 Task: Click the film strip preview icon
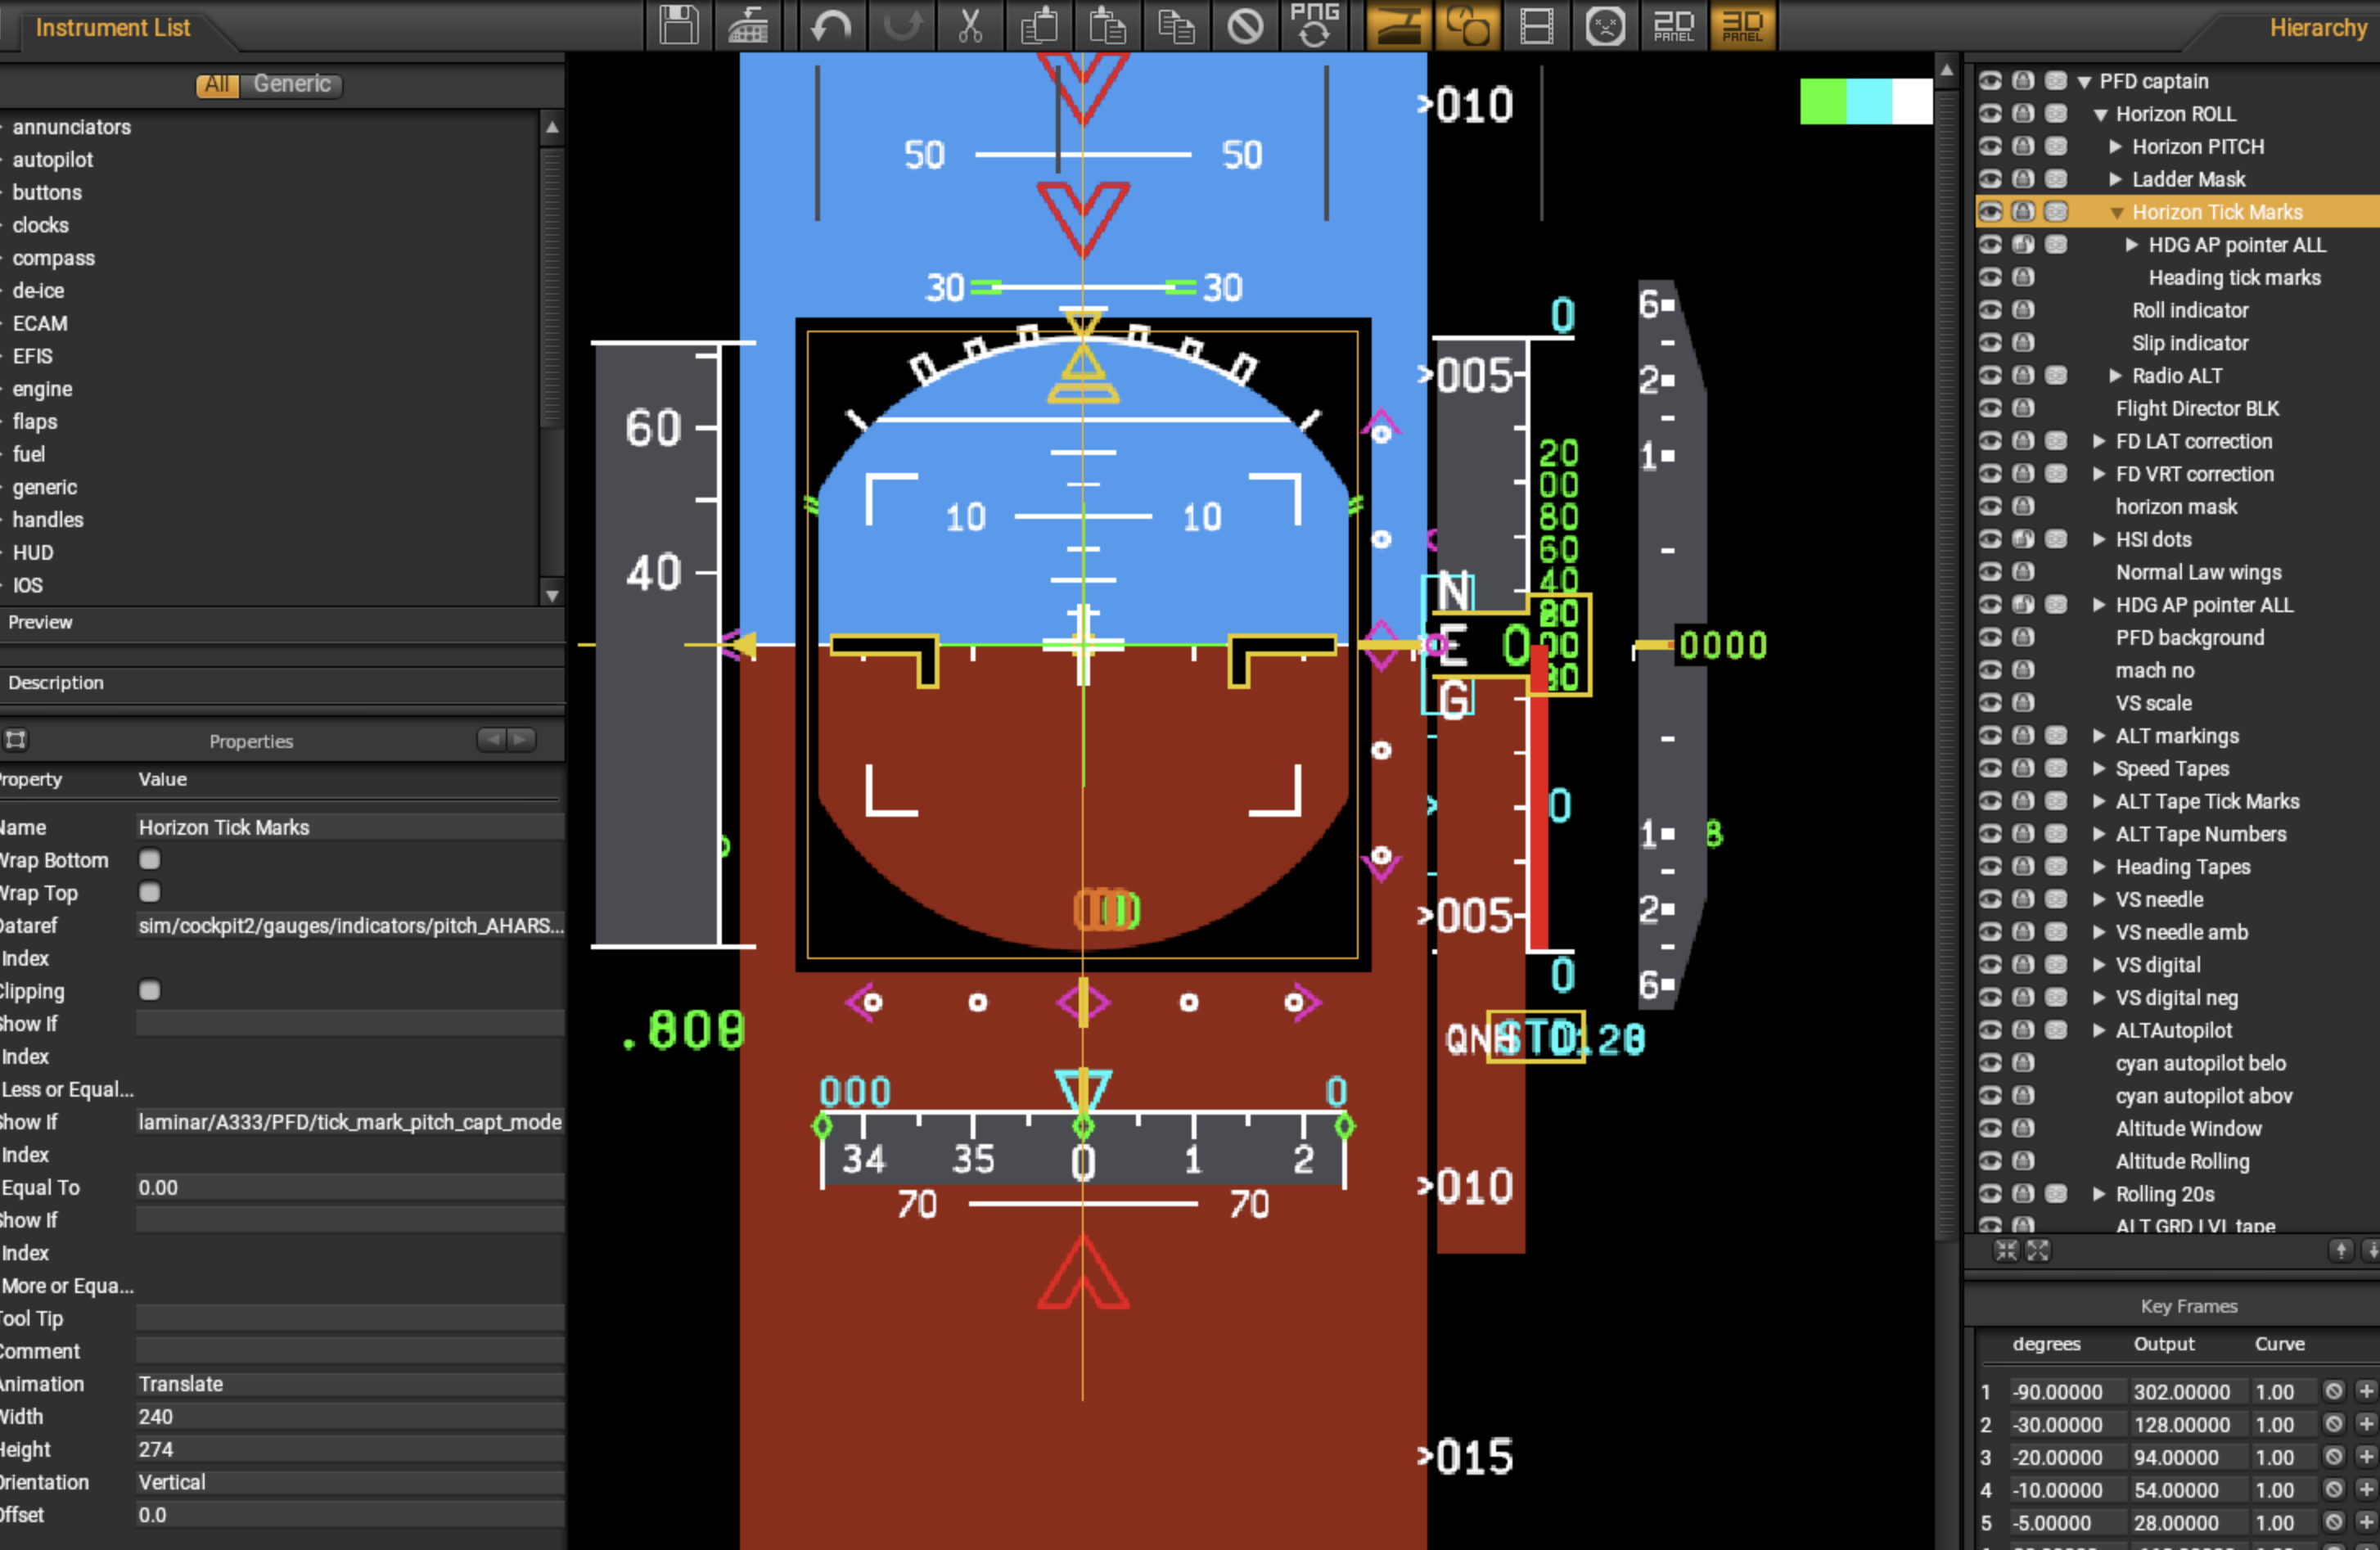[1537, 26]
